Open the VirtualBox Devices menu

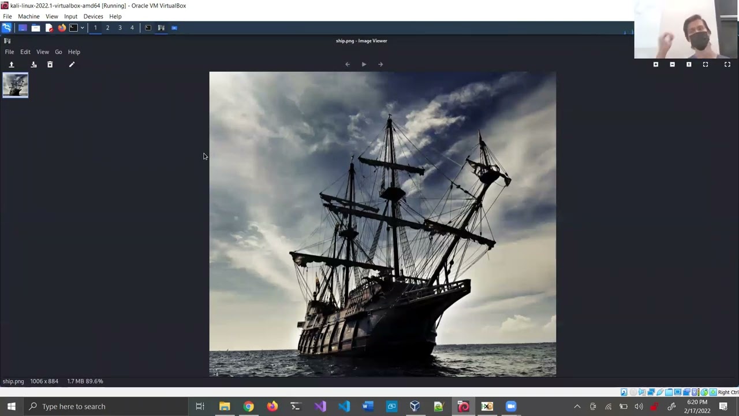(x=93, y=16)
